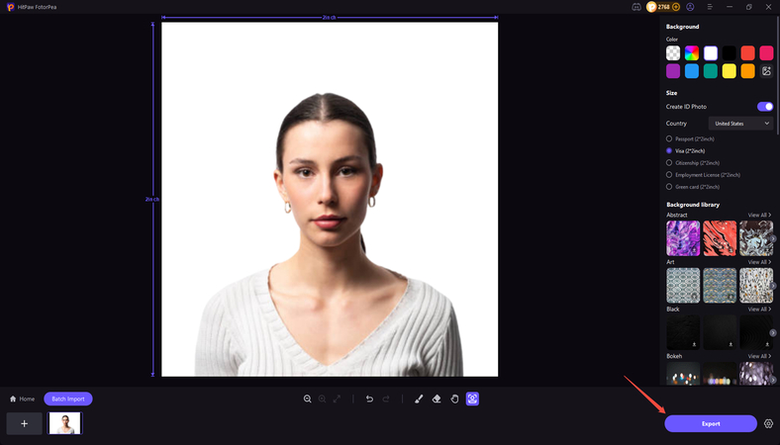This screenshot has height=445, width=780.
Task: Choose the red background color
Action: (747, 52)
